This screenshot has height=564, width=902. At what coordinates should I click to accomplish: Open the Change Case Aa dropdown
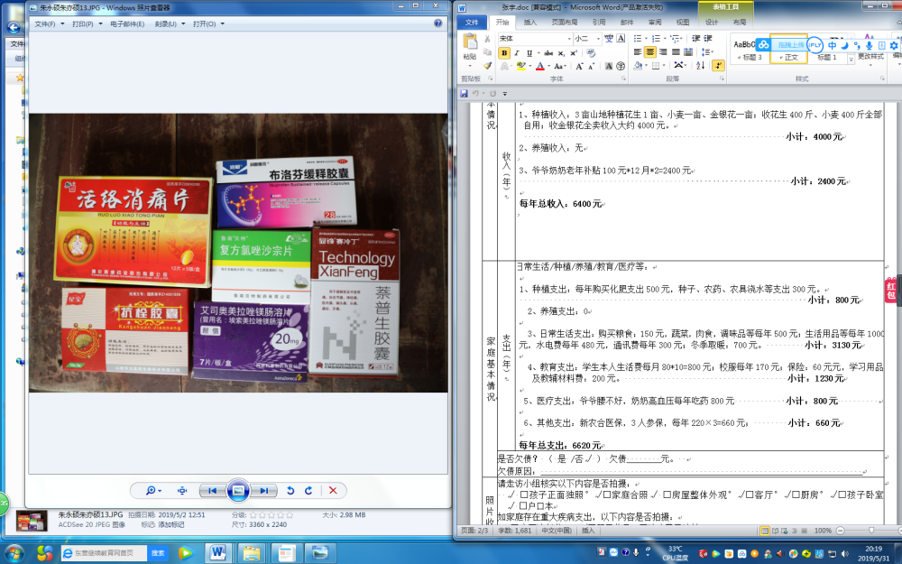[560, 66]
